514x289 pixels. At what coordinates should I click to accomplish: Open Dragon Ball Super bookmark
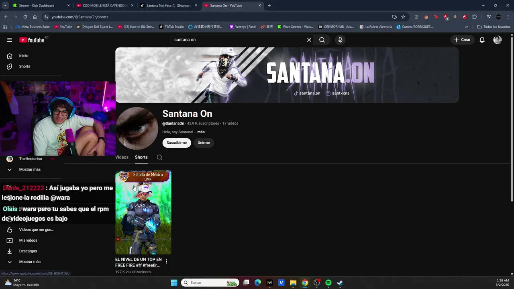coord(95,27)
